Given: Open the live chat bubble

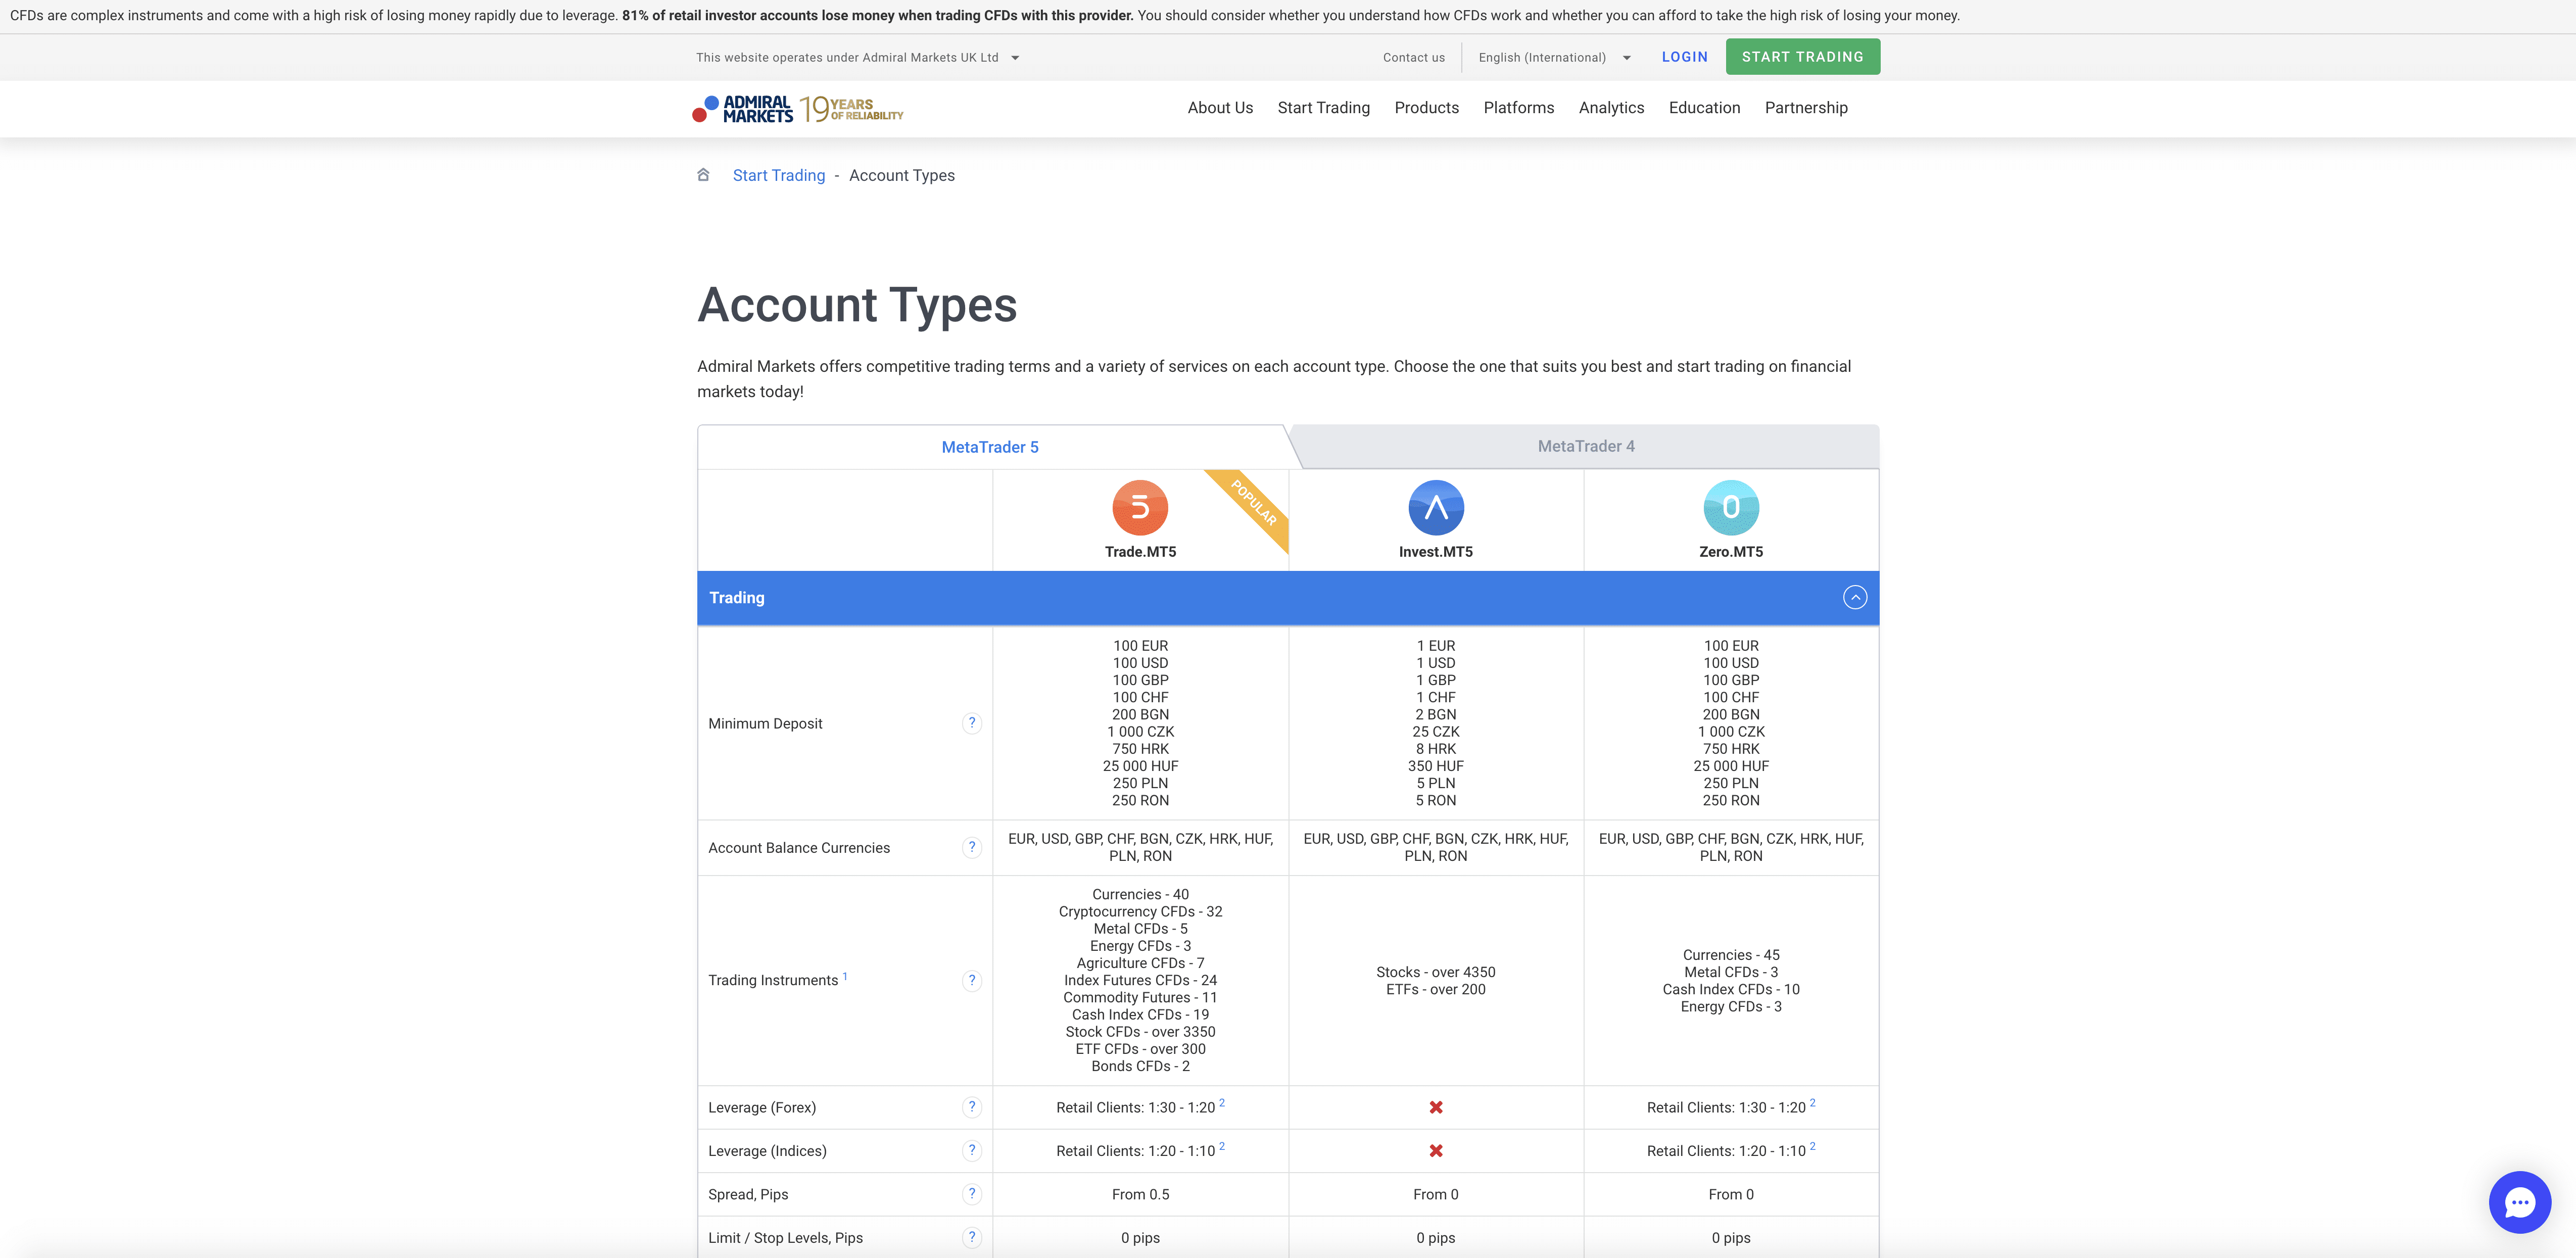Looking at the screenshot, I should [x=2519, y=1202].
